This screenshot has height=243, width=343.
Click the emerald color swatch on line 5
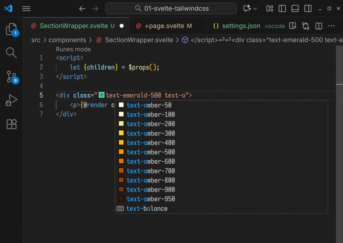(x=102, y=95)
